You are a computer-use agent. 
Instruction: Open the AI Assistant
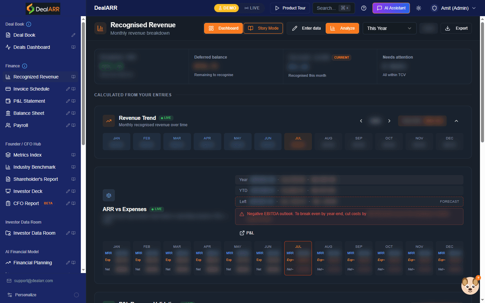point(391,8)
